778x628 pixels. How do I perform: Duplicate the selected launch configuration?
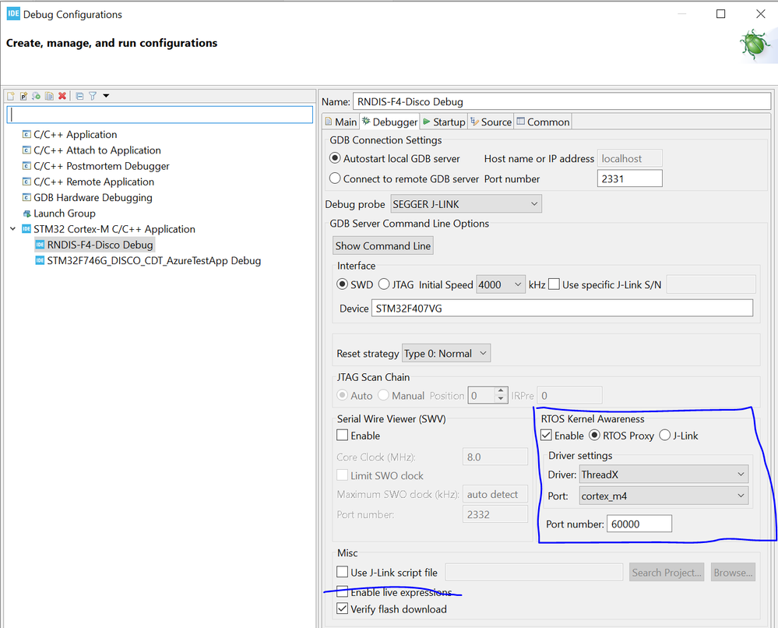pyautogui.click(x=49, y=96)
